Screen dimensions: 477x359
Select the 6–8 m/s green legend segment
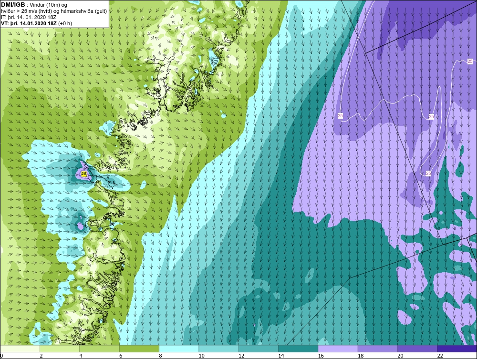[139, 349]
